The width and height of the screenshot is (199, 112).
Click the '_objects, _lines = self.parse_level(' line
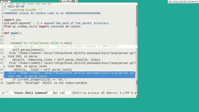tap(42, 70)
